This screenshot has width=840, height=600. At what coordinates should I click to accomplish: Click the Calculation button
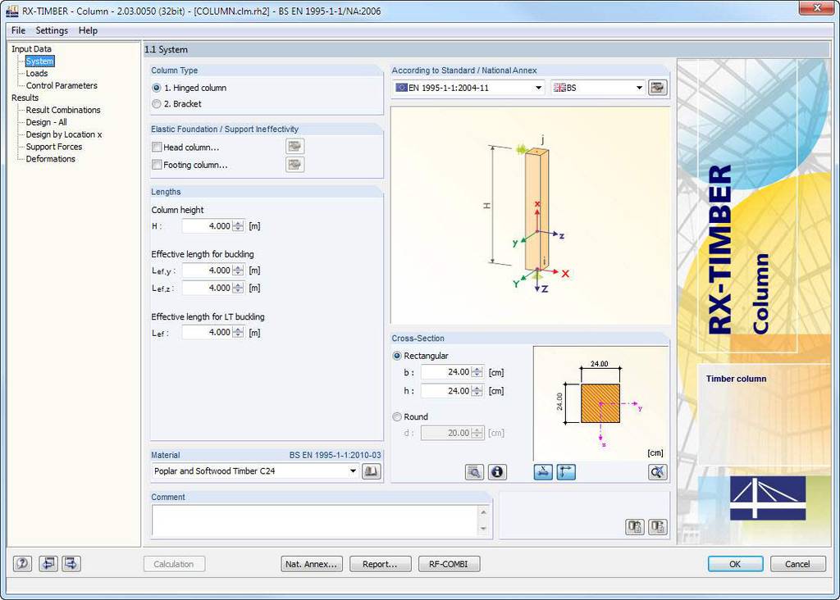pos(174,564)
